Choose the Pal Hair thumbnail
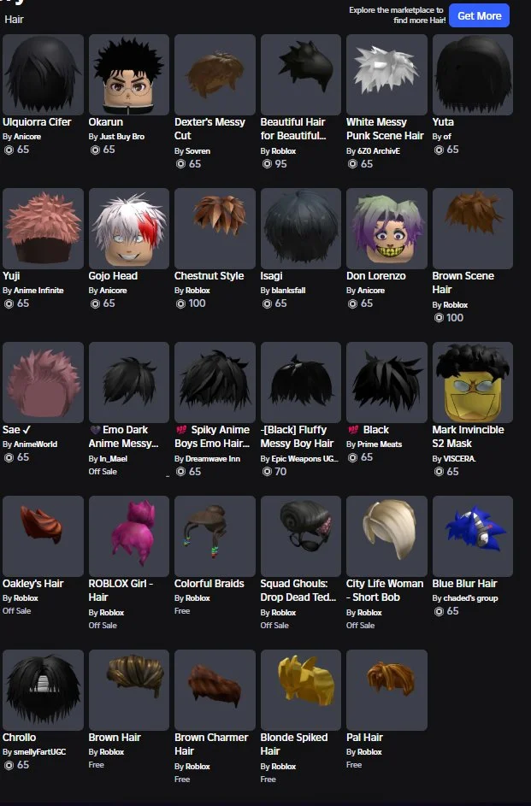The image size is (531, 806). coord(386,690)
